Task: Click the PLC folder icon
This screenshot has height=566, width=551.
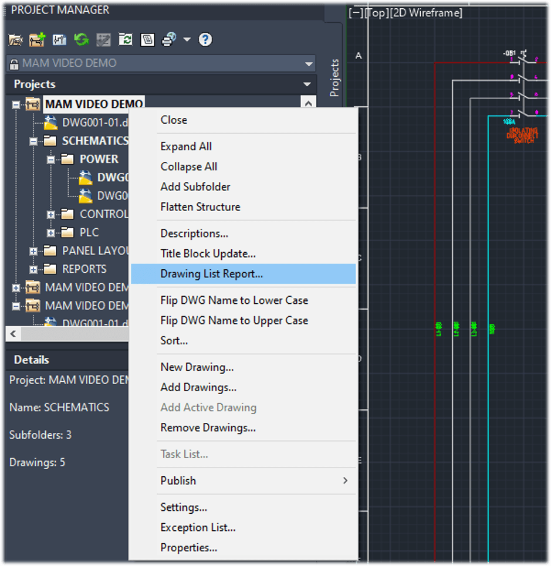Action: 67,232
